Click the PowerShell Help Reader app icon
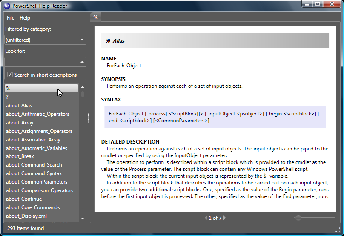 coord(7,6)
